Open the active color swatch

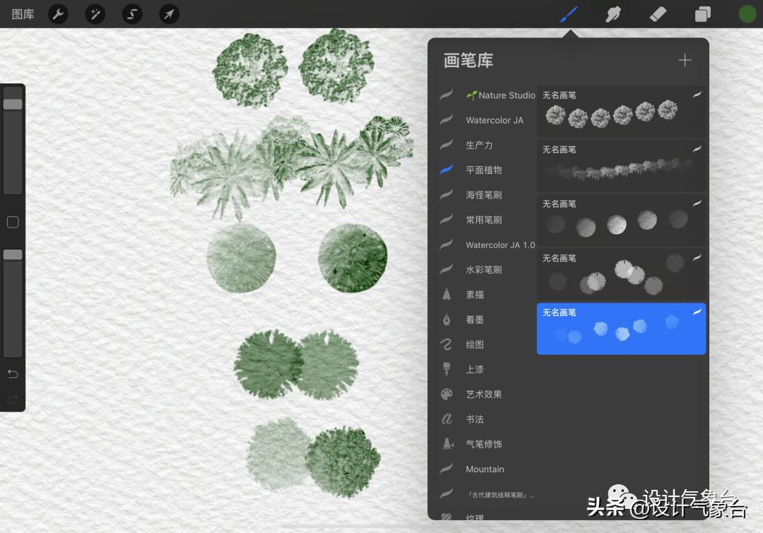point(747,13)
